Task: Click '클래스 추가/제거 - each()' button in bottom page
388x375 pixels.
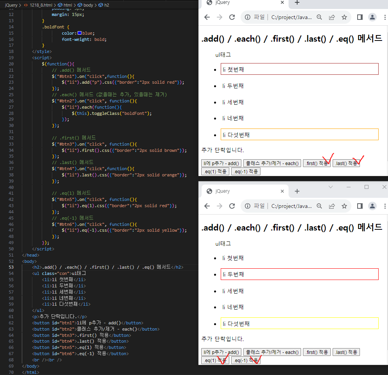Action: pyautogui.click(x=272, y=352)
